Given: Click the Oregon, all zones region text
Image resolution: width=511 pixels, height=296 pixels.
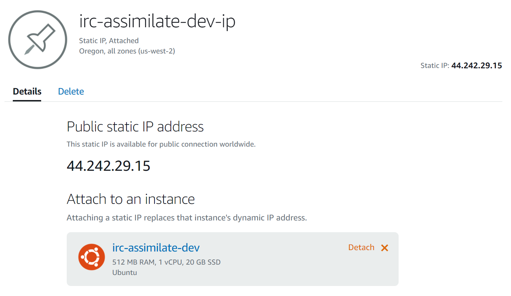Looking at the screenshot, I should [127, 51].
